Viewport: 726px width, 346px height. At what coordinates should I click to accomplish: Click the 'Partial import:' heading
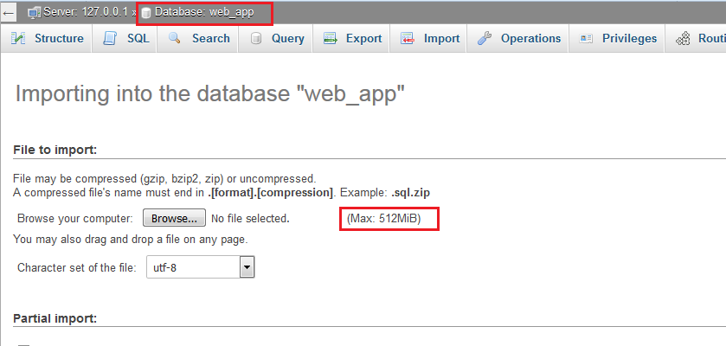click(55, 318)
